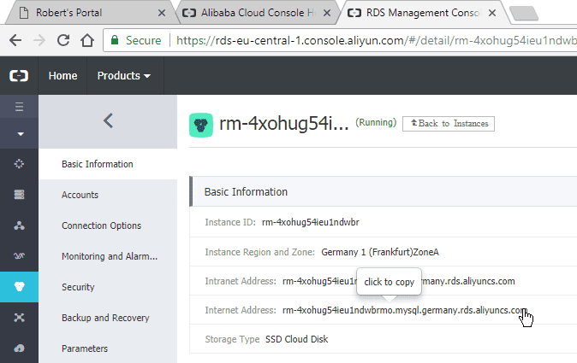This screenshot has width=577, height=363.
Task: Go to Home in top navigation
Action: pos(63,76)
